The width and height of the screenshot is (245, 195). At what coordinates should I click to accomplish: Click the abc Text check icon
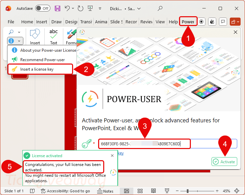pos(53,34)
